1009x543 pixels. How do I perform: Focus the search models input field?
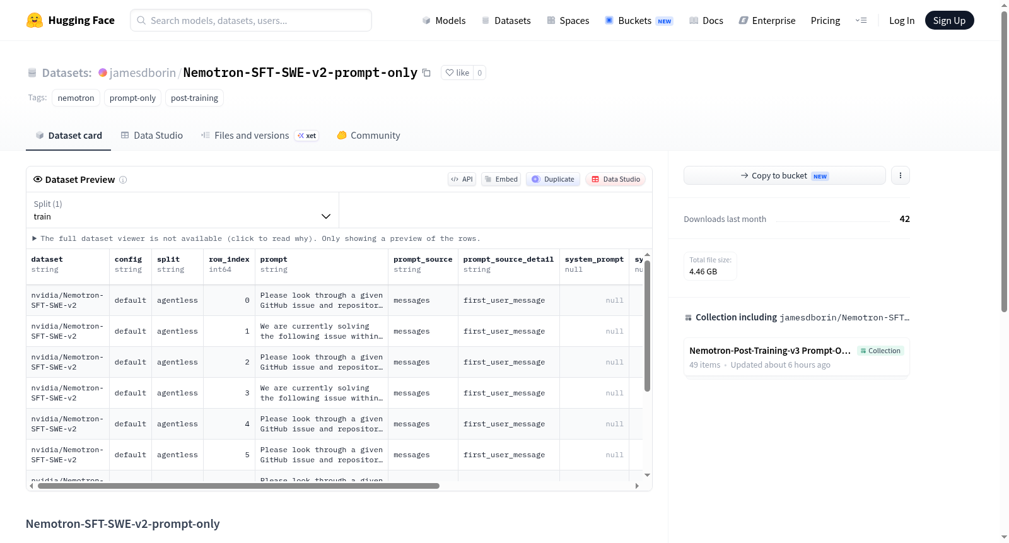pyautogui.click(x=251, y=20)
